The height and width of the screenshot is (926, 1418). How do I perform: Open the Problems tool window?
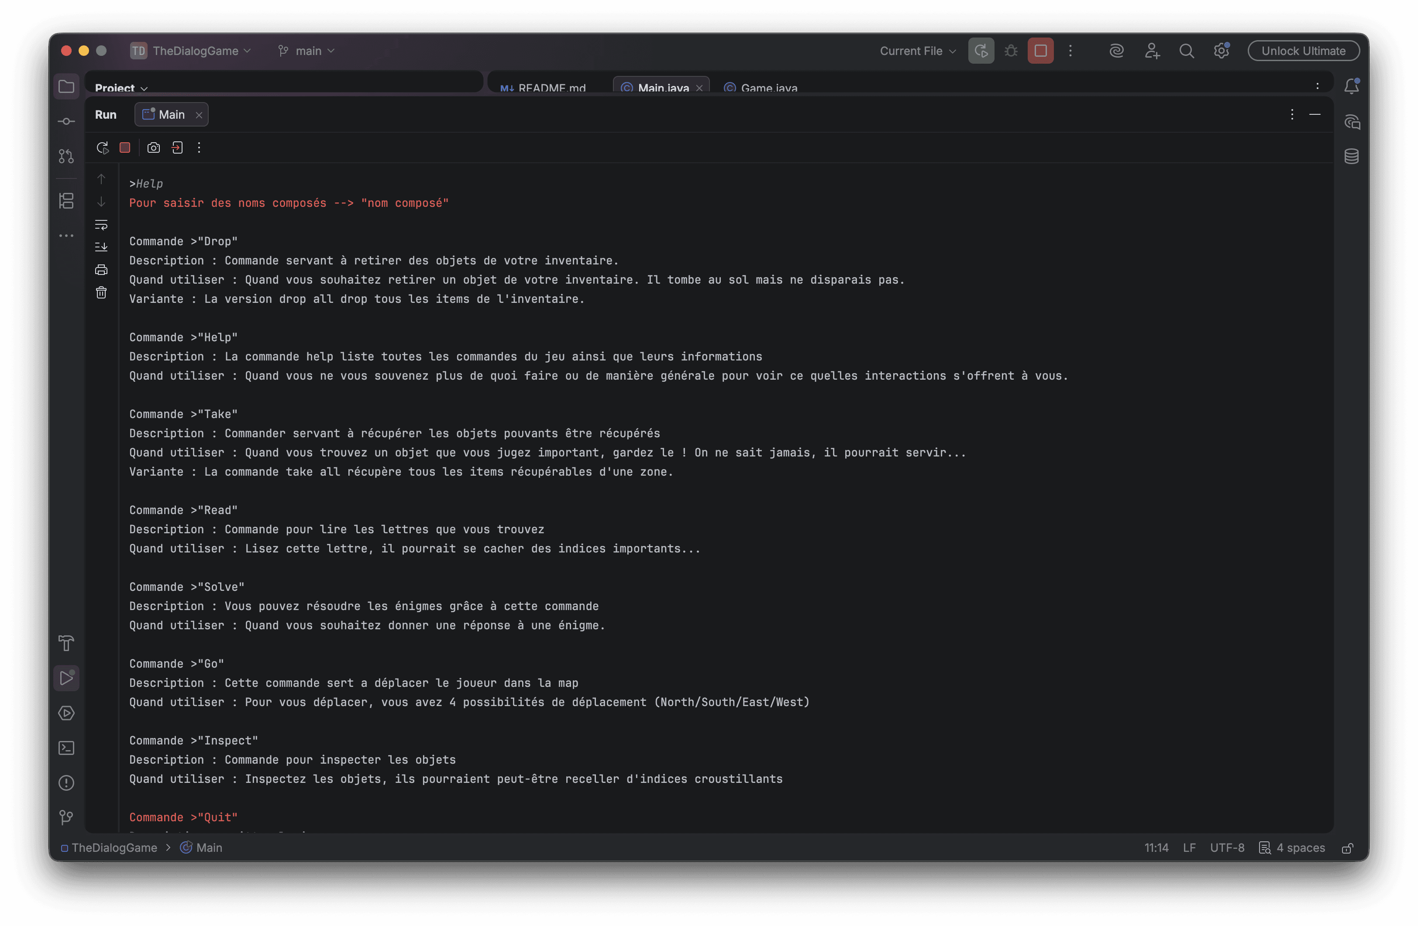(66, 782)
